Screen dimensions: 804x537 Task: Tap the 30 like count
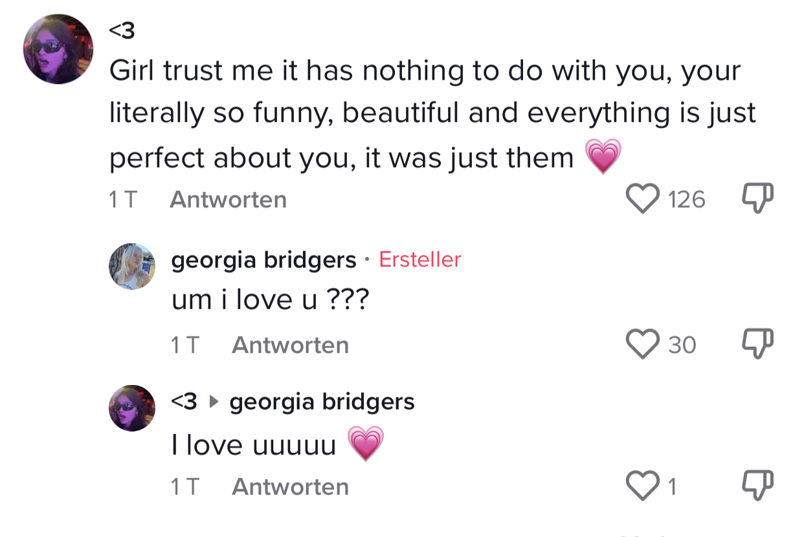click(682, 345)
